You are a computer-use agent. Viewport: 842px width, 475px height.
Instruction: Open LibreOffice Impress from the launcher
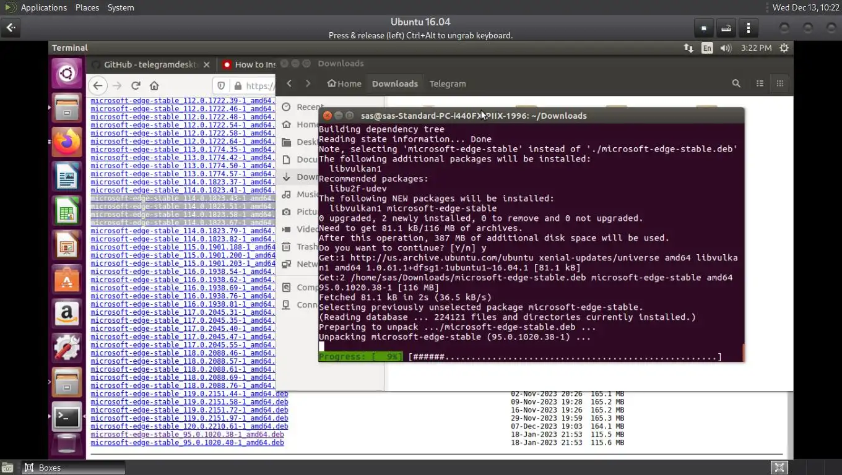click(67, 246)
